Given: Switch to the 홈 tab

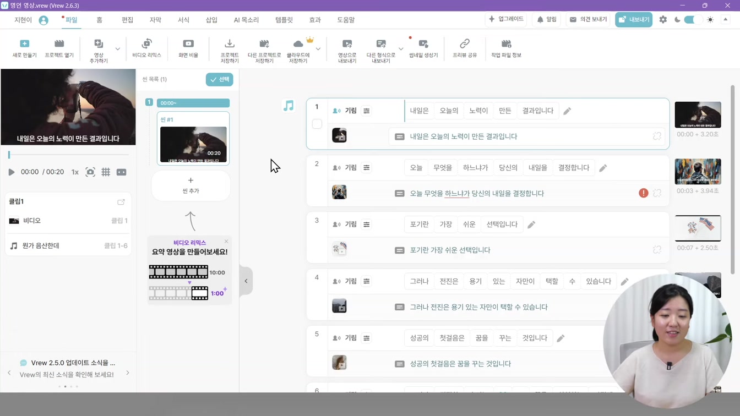Looking at the screenshot, I should (x=99, y=20).
